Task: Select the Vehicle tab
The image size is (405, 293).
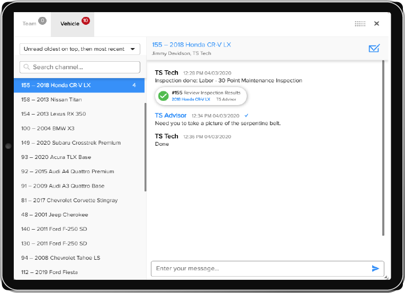Action: [70, 24]
